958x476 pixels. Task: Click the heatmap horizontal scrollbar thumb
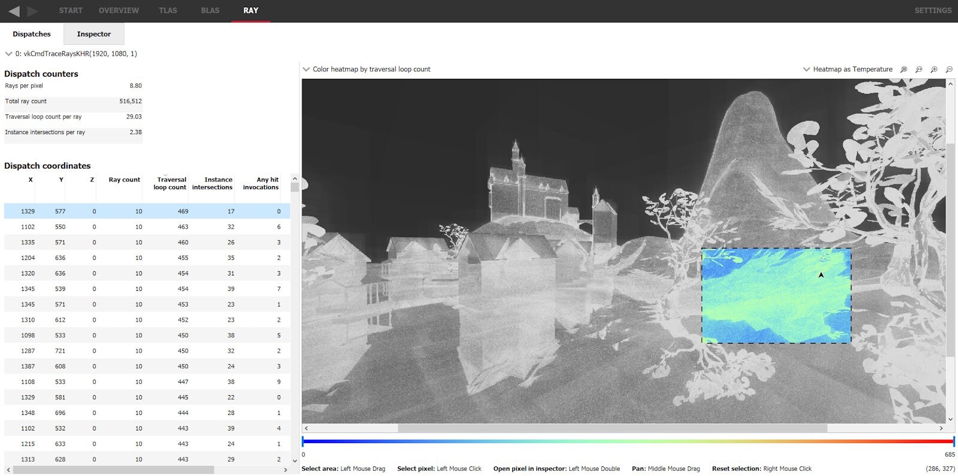tap(612, 428)
